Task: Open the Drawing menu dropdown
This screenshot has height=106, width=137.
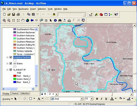Action: pyautogui.click(x=8, y=99)
